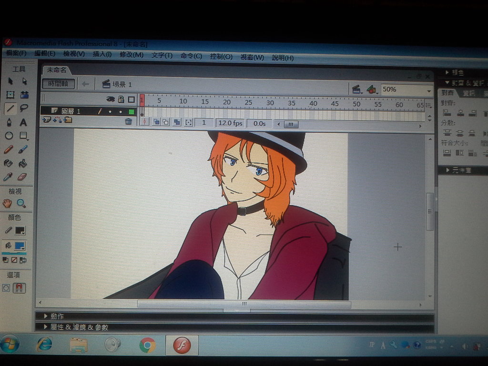
Task: Select the Paint Bucket tool
Action: [x=22, y=163]
